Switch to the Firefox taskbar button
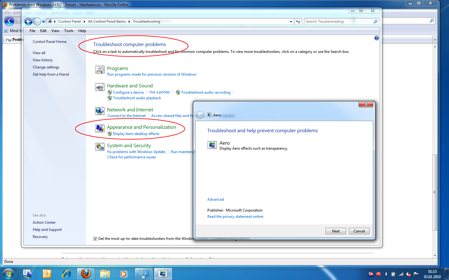This screenshot has width=449, height=280. [x=86, y=274]
